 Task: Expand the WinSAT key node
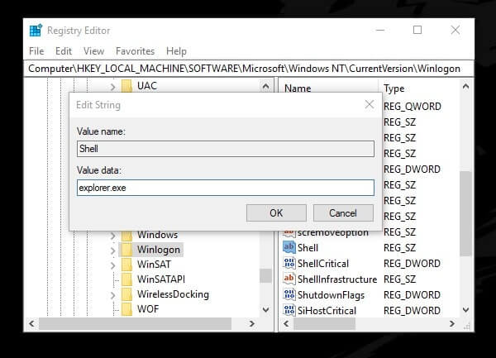[x=113, y=265]
